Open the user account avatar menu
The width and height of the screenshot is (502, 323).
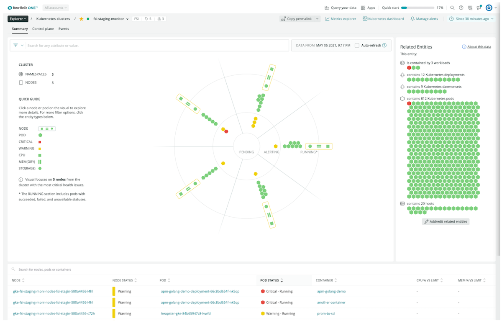click(489, 8)
